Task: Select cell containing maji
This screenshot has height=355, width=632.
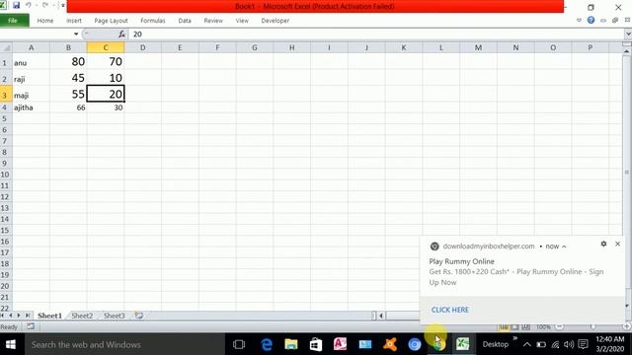Action: click(31, 95)
